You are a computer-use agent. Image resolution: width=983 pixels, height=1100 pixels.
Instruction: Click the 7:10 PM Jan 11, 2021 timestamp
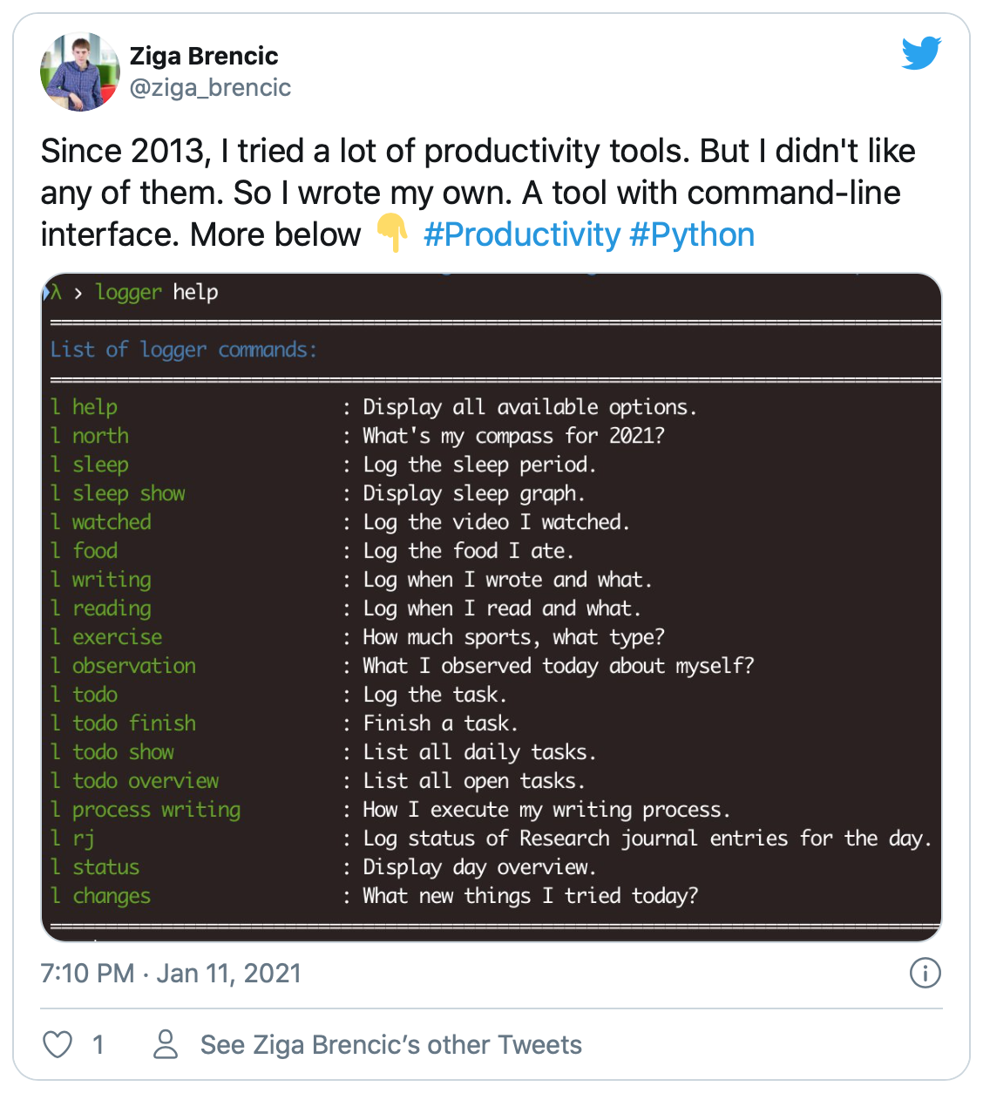coord(171,973)
